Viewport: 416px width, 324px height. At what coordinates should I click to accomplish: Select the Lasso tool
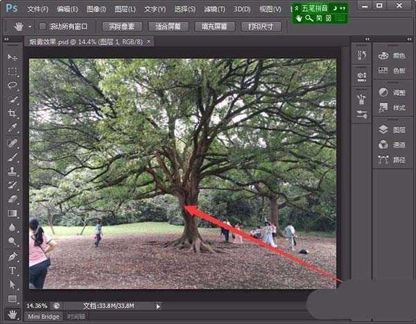click(12, 85)
